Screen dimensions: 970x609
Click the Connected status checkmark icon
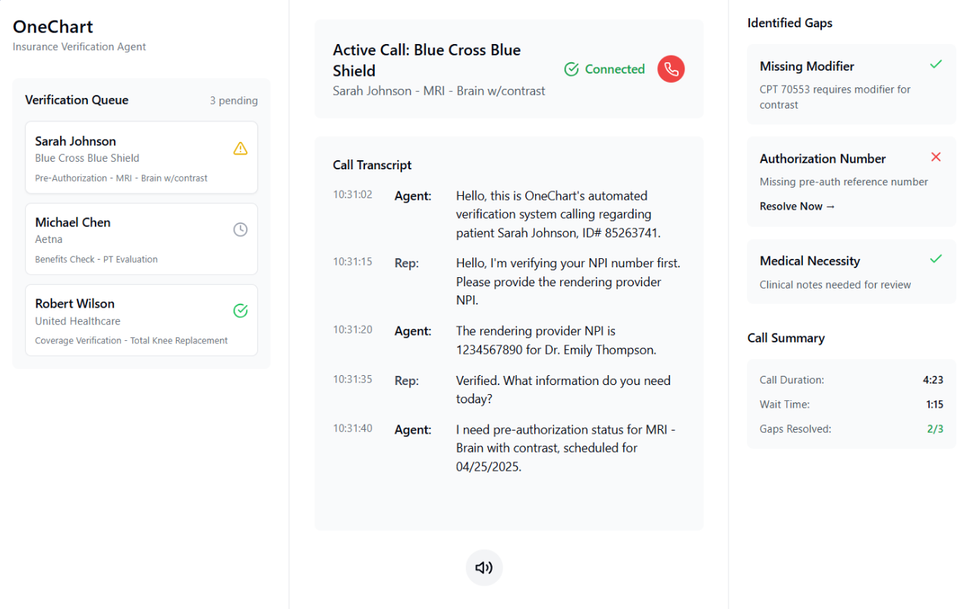pyautogui.click(x=571, y=68)
